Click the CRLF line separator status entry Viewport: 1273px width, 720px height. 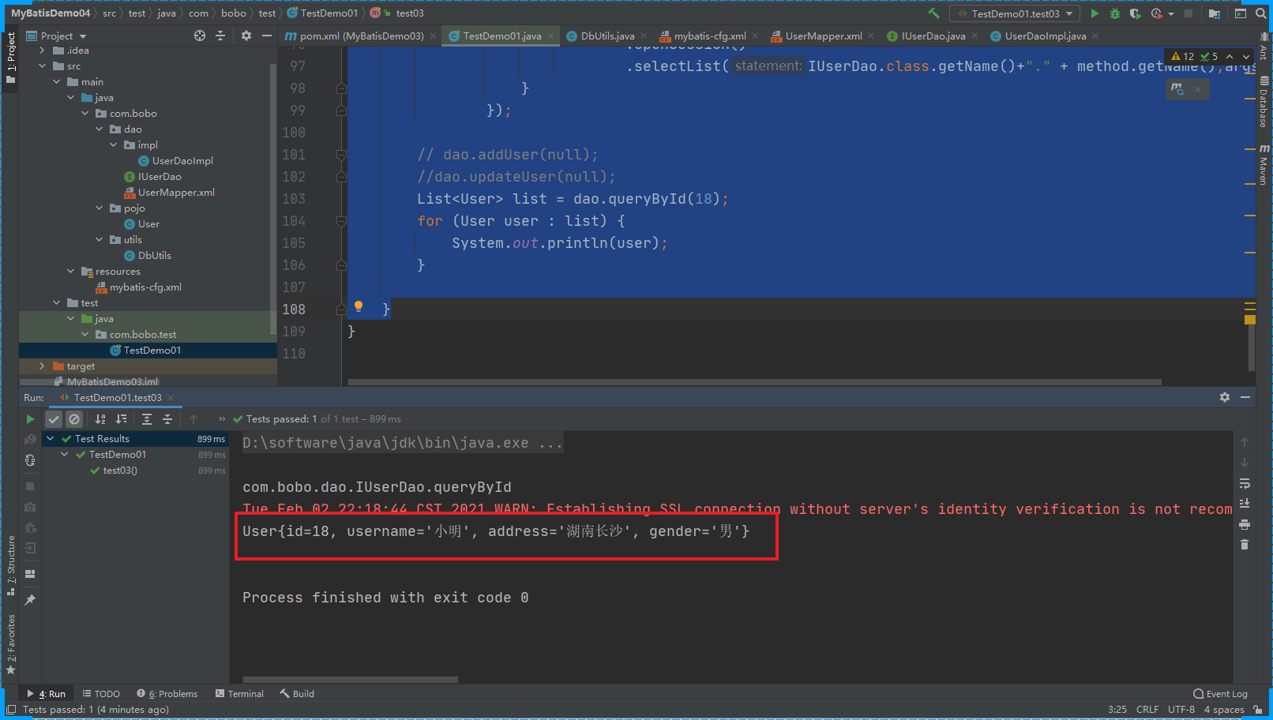(x=1147, y=710)
